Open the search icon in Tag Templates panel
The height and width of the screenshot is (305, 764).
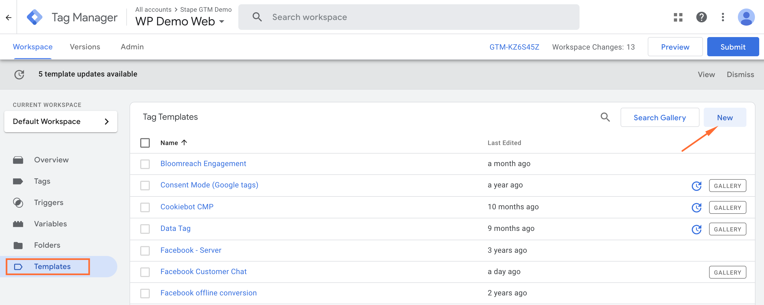click(x=605, y=118)
